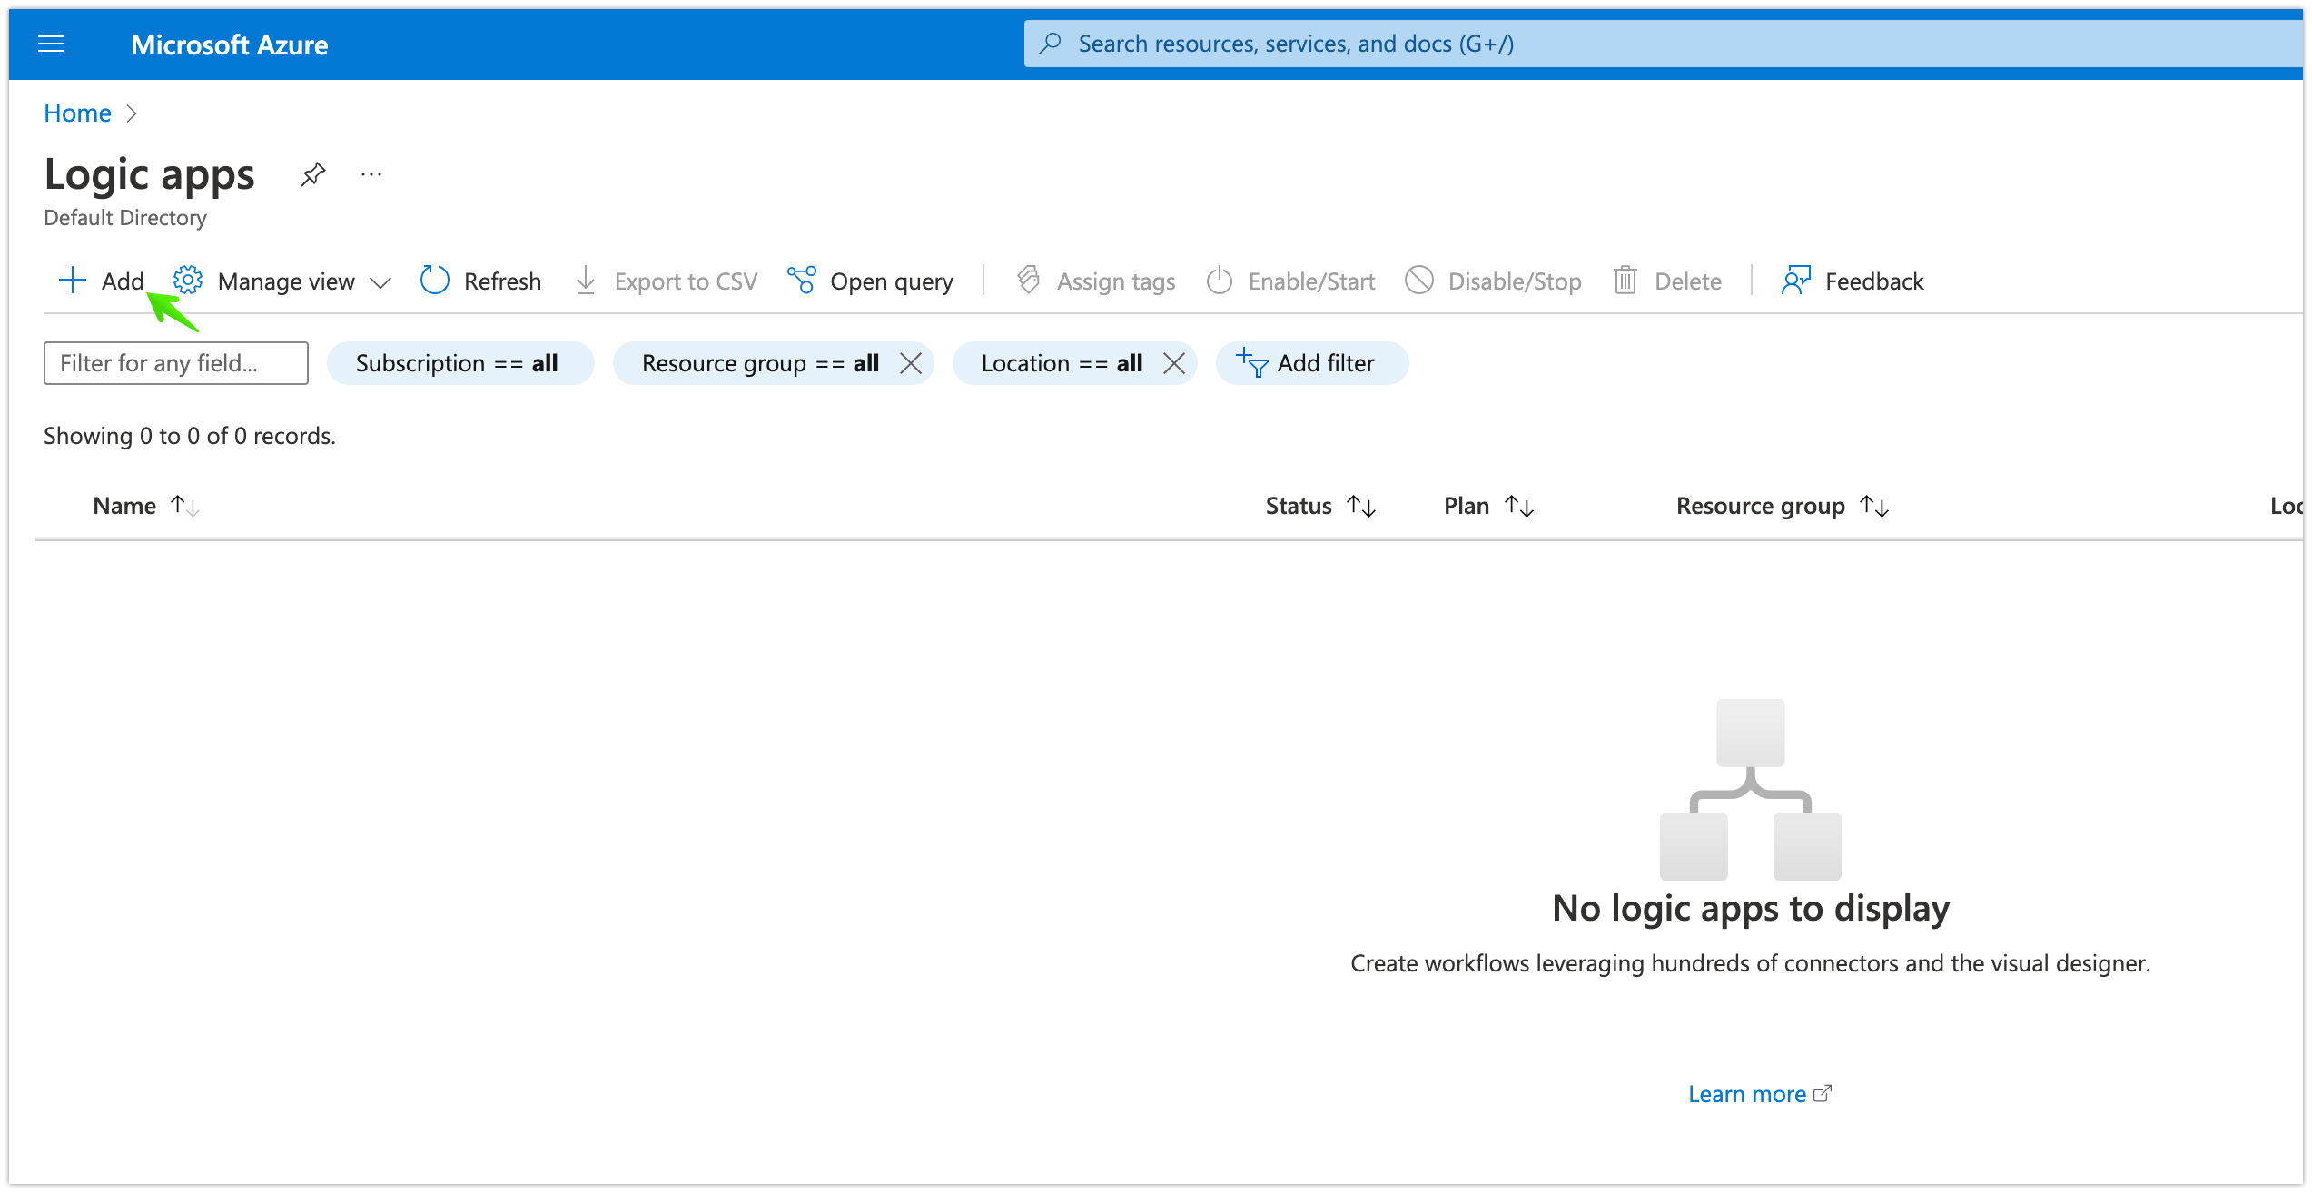This screenshot has width=2312, height=1193.
Task: Click the 'Default Directory' subtitle
Action: click(x=125, y=218)
